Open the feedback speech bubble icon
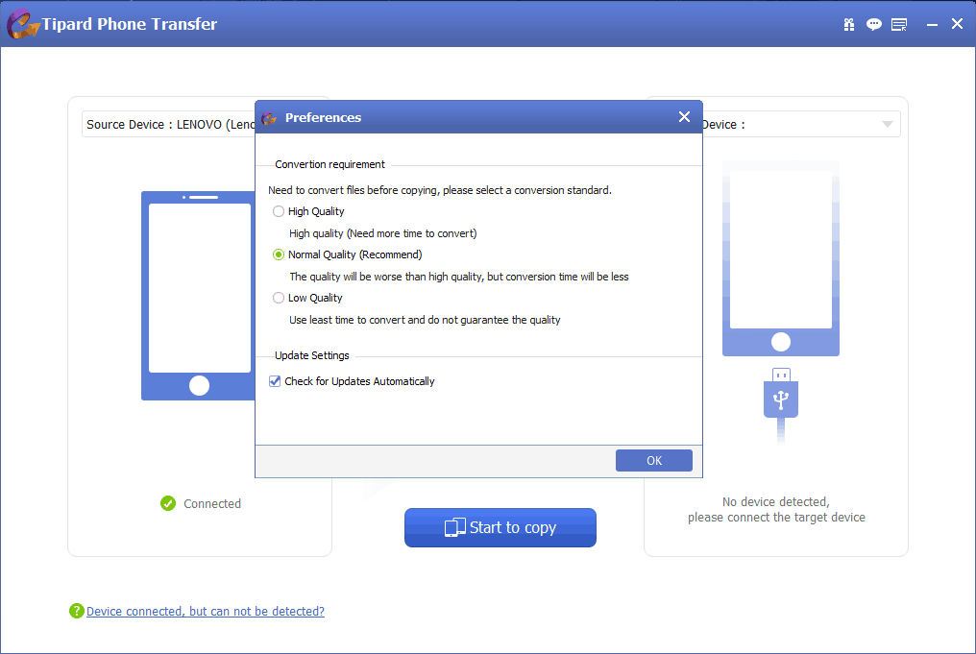 pyautogui.click(x=874, y=23)
